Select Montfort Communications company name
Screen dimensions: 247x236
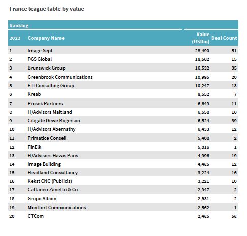[x=57, y=208]
